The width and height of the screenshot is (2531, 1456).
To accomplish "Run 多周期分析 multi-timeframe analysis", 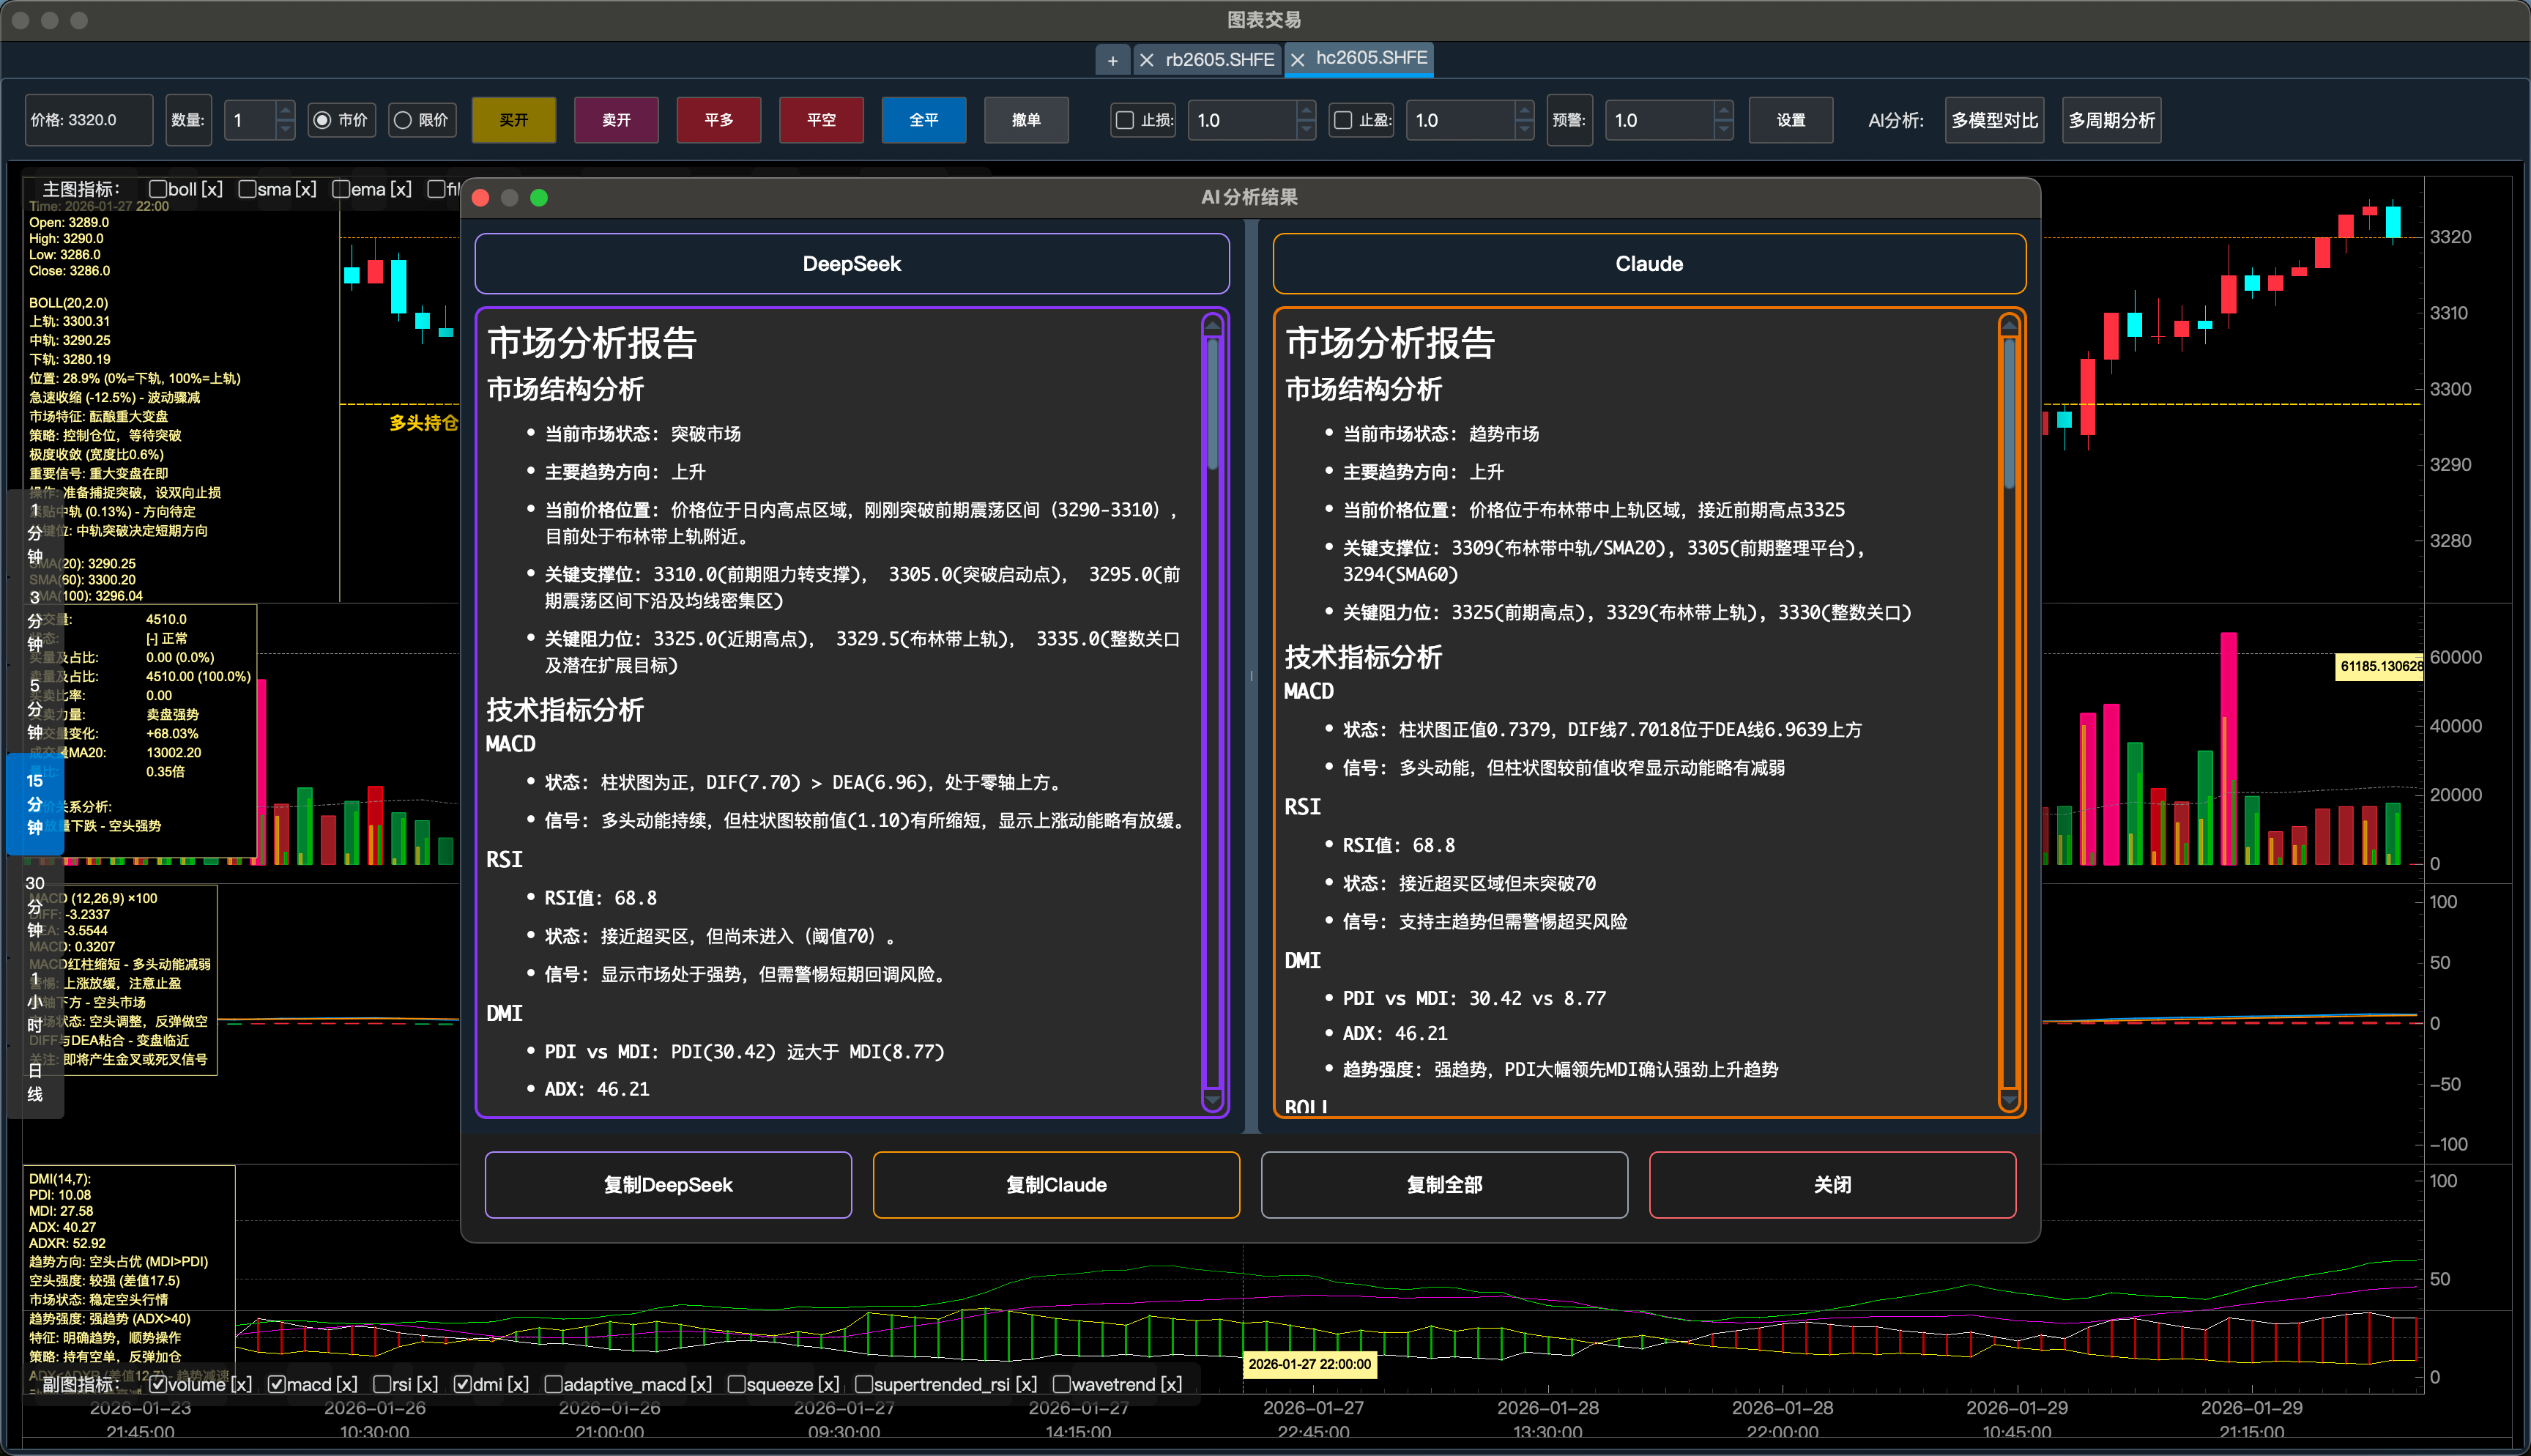I will click(2110, 120).
